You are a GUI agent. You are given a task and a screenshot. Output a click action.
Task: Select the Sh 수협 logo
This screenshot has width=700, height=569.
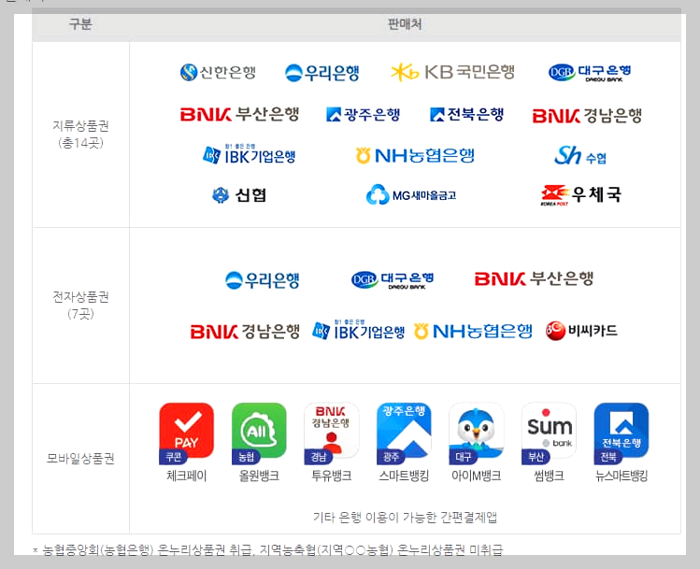click(x=580, y=155)
